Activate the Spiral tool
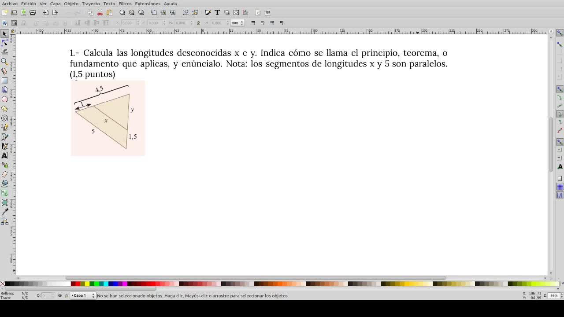This screenshot has width=564, height=317. pyautogui.click(x=5, y=118)
